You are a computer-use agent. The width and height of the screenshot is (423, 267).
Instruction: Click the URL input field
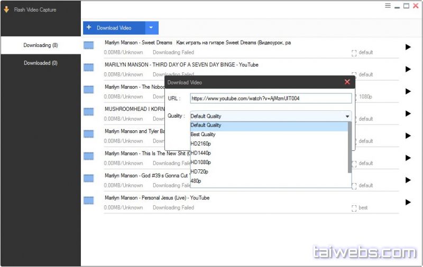click(270, 99)
